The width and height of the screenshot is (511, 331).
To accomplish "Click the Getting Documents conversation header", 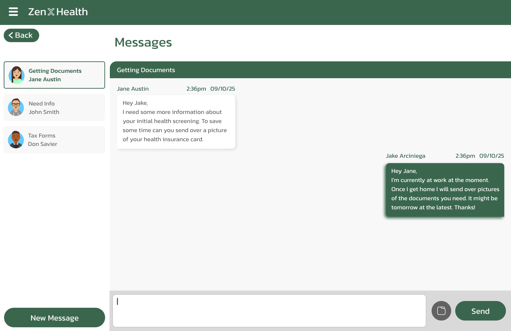I will pyautogui.click(x=146, y=70).
